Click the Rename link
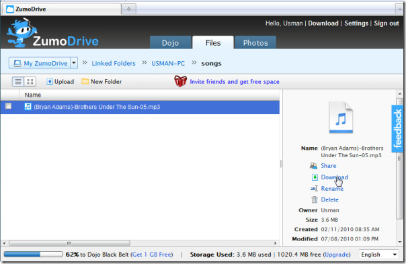This screenshot has width=406, height=264. pyautogui.click(x=332, y=189)
